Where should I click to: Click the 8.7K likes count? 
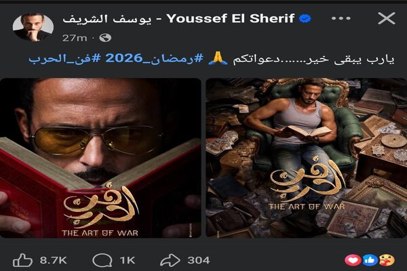54,260
